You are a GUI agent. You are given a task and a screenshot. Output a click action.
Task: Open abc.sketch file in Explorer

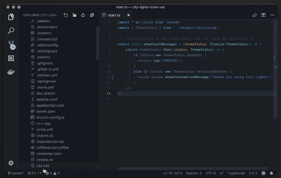58,93
